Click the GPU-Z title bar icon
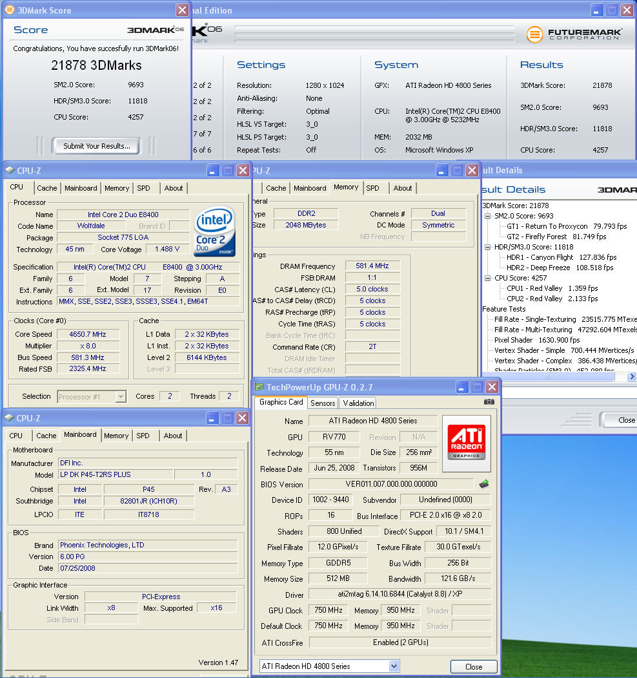637x678 pixels. tap(259, 387)
